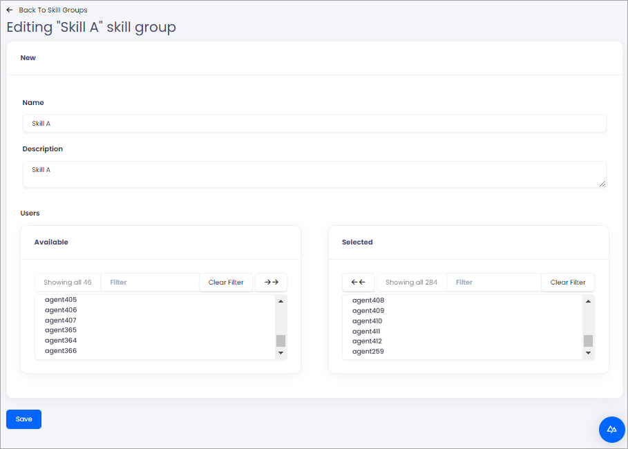Click the 'Showing all 284' label
Screen dimensions: 628x449
pos(411,283)
